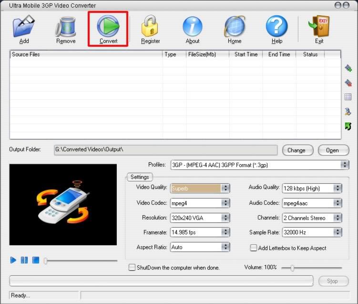Click the Remove trash can icon
Viewport: 358px width, 304px height.
pos(65,27)
